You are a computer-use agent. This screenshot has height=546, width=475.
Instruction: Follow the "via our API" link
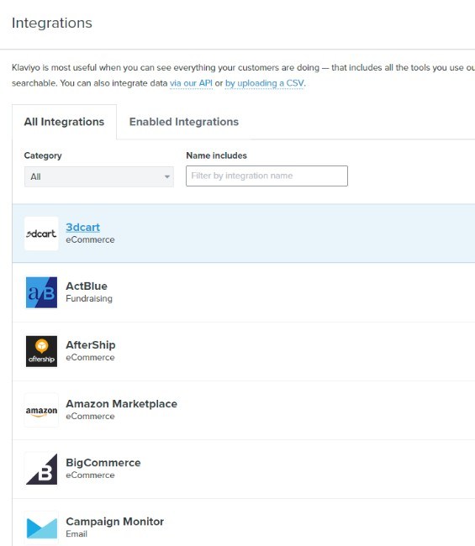[191, 83]
